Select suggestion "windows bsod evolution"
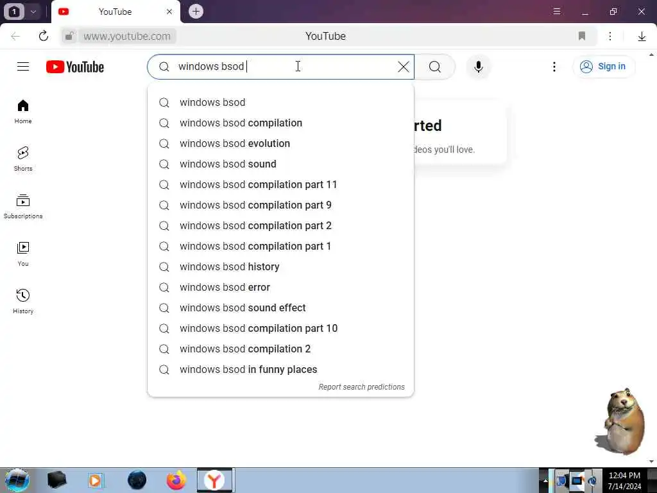The height and width of the screenshot is (493, 657). [281, 143]
